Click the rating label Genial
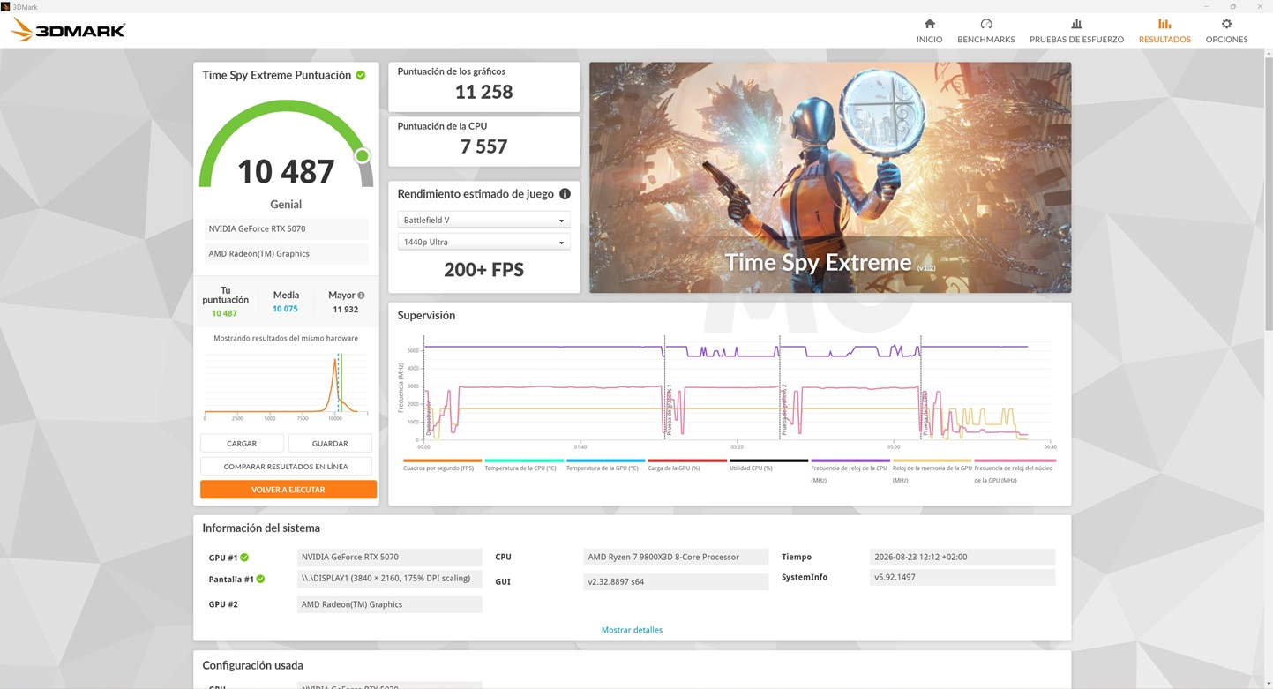The height and width of the screenshot is (689, 1273). click(x=286, y=204)
